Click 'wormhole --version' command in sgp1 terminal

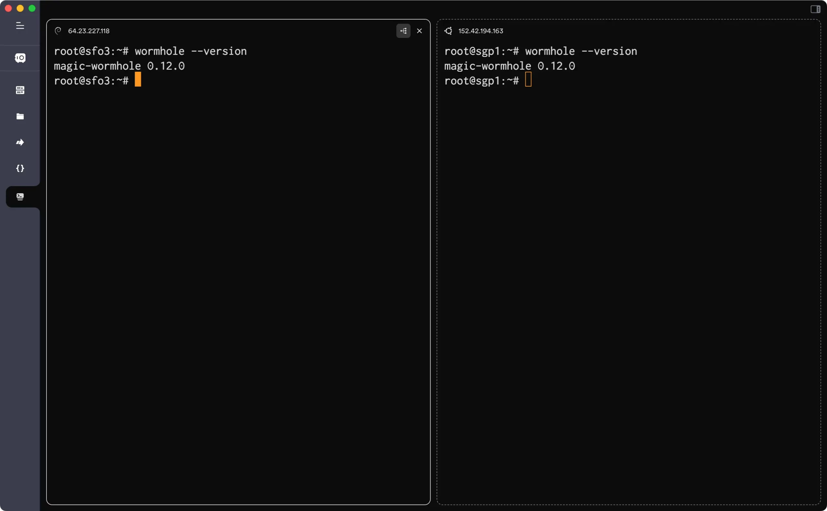pyautogui.click(x=581, y=51)
